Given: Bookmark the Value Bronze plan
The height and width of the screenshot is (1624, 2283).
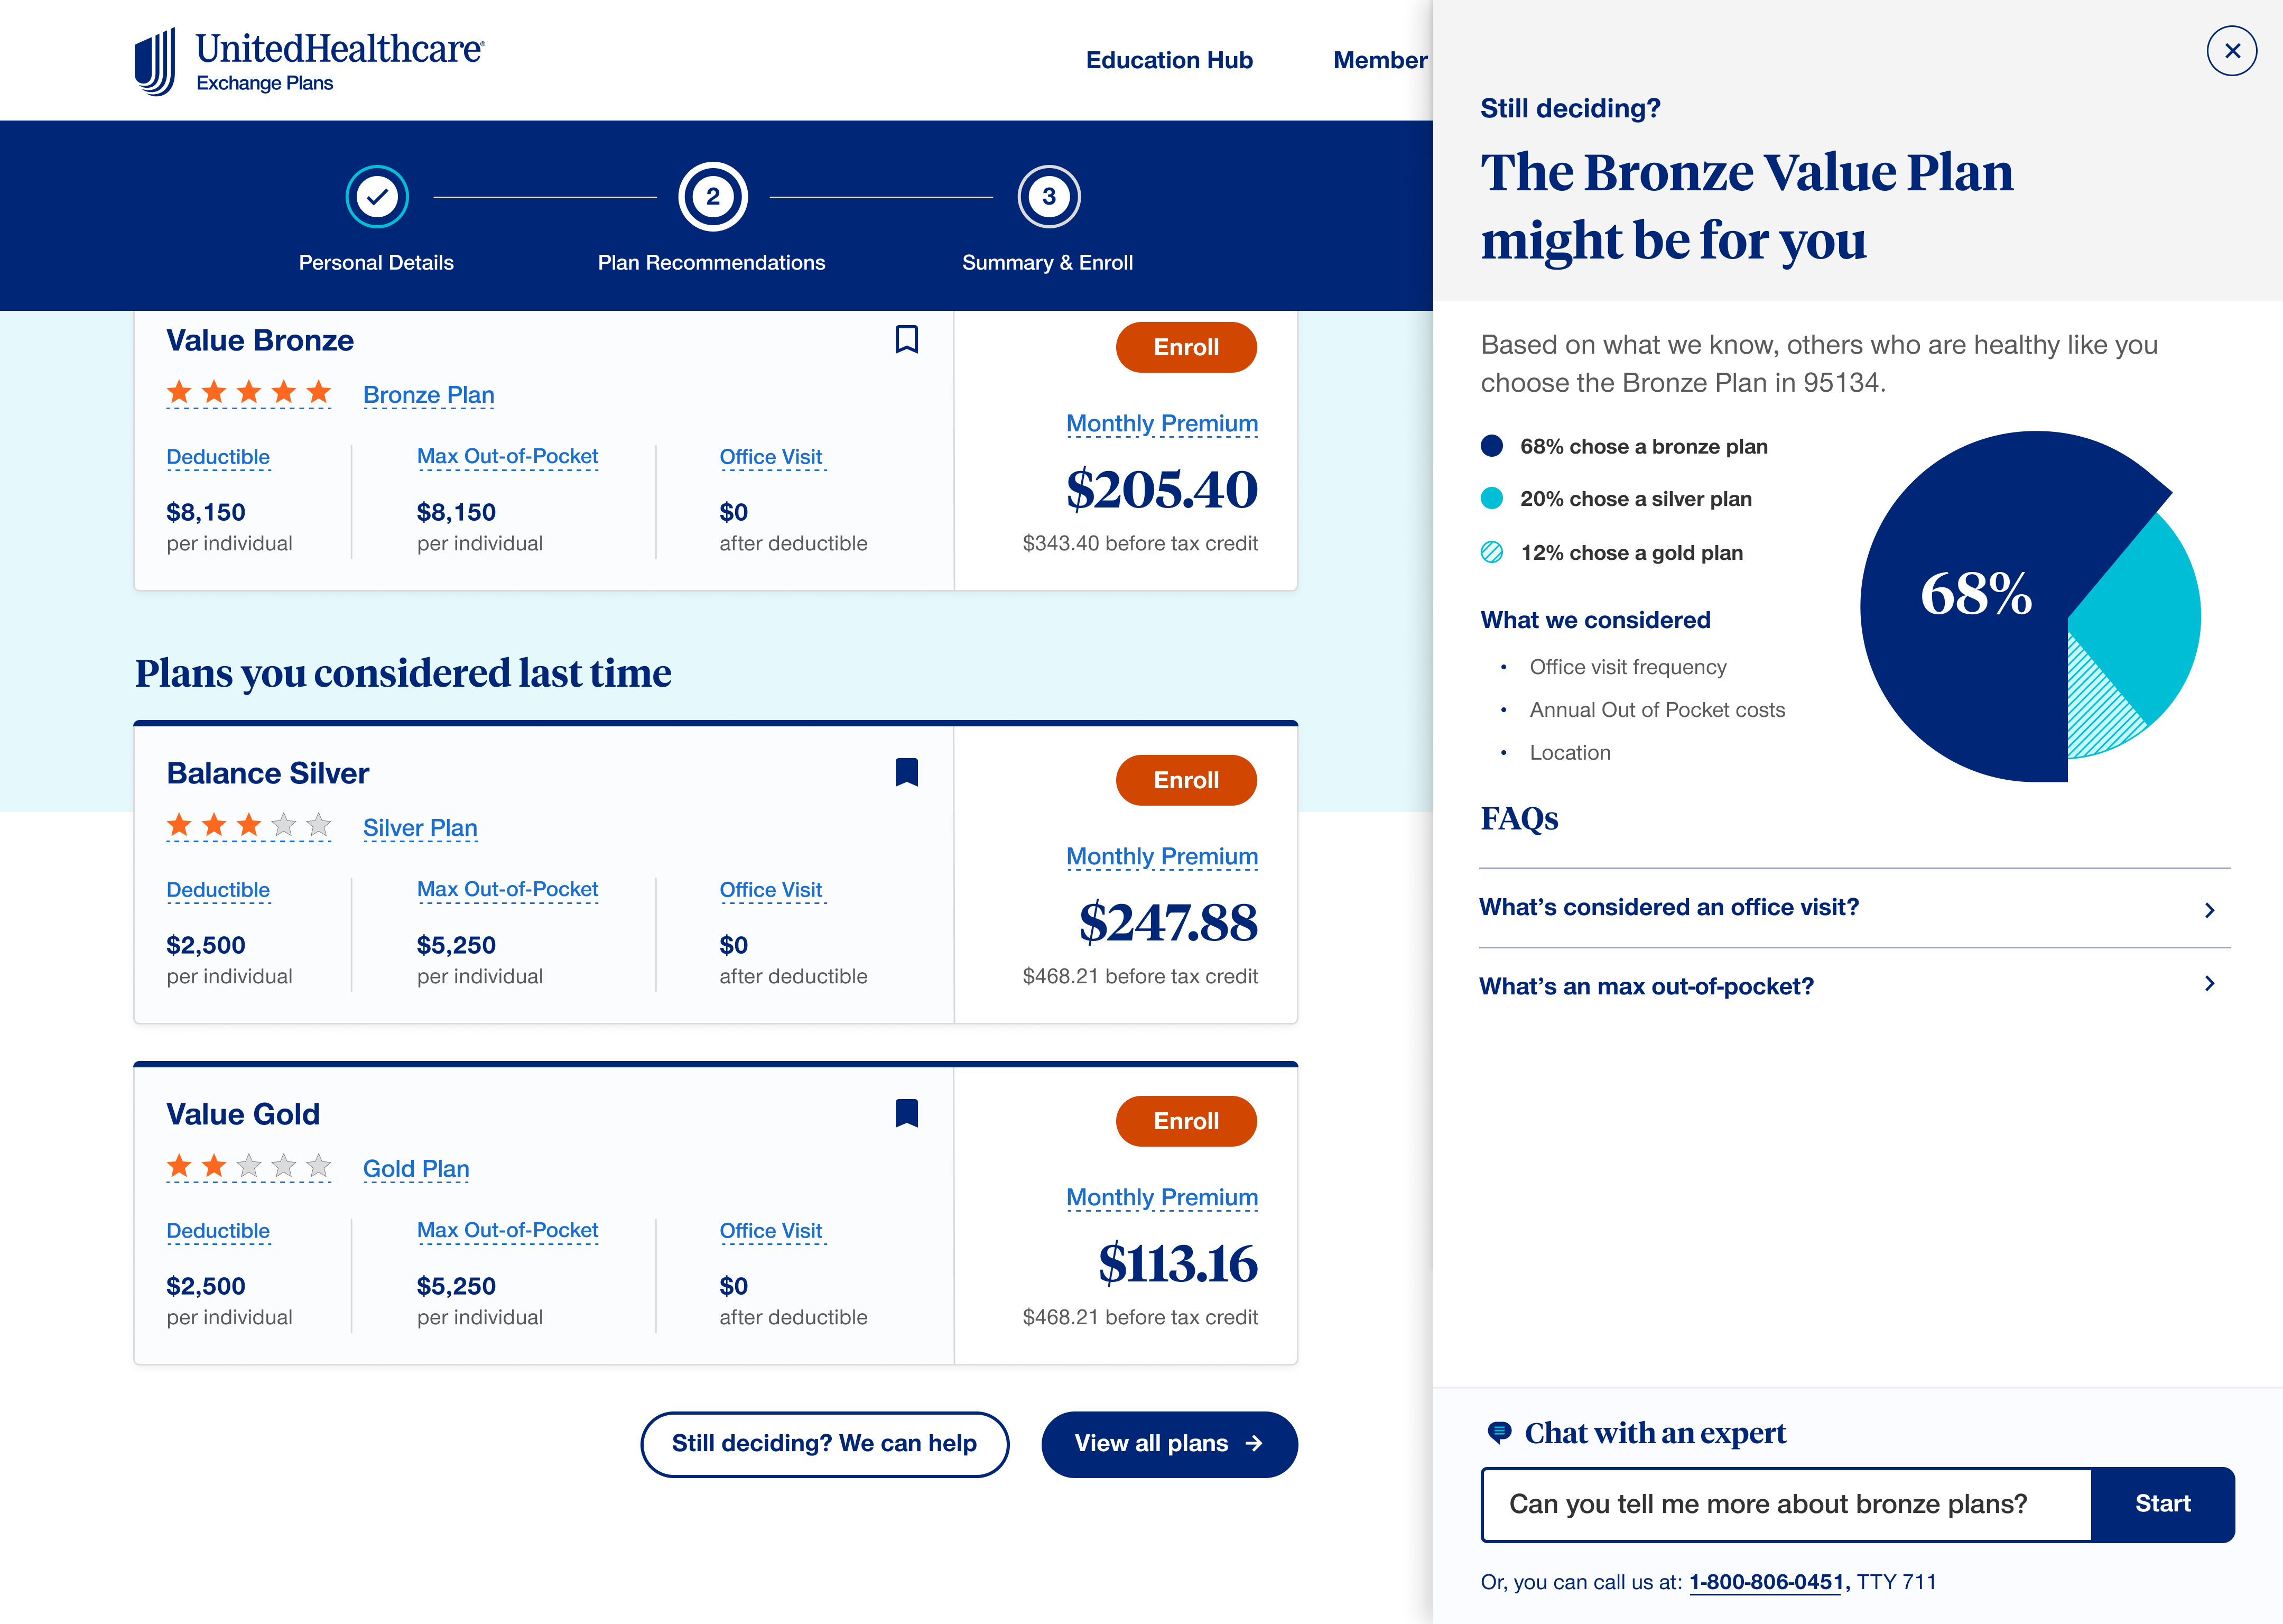Looking at the screenshot, I should (906, 340).
